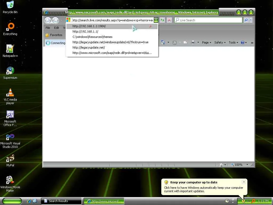Open the Page menu
273x205 pixels.
pyautogui.click(x=207, y=42)
